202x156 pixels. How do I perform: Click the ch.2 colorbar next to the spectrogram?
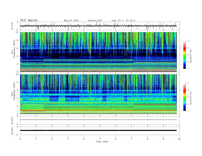point(184,97)
